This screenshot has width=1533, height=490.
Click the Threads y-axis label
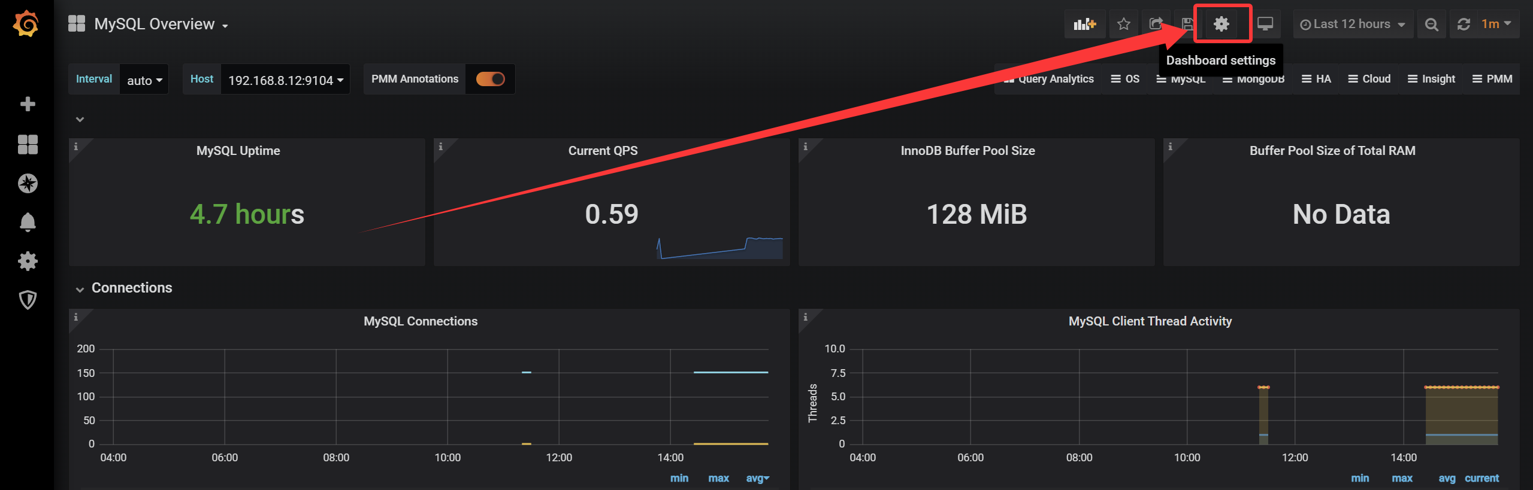(813, 403)
